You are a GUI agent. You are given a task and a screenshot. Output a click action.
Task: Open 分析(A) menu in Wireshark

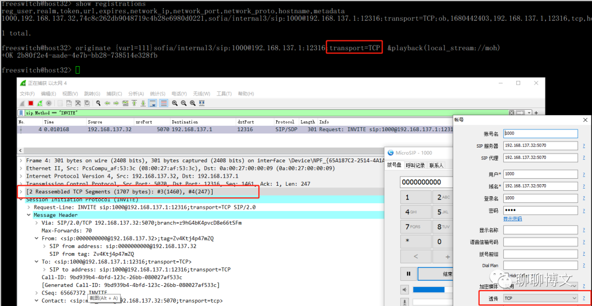click(136, 94)
